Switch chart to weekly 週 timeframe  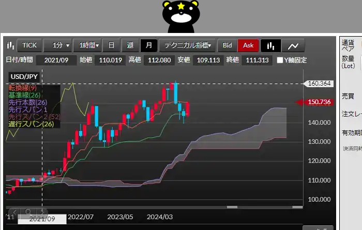(x=130, y=45)
